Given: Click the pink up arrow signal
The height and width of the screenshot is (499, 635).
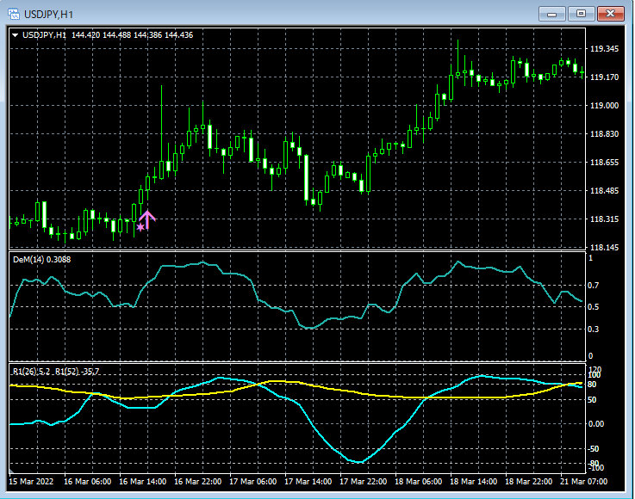Looking at the screenshot, I should (147, 219).
